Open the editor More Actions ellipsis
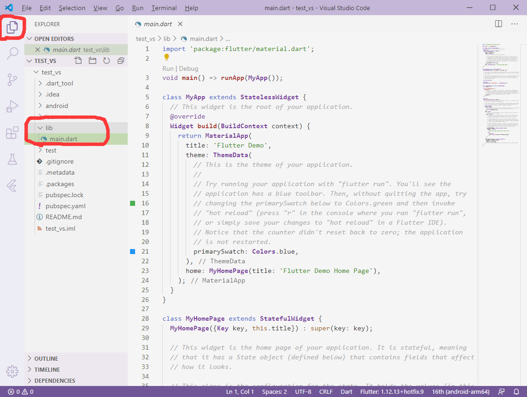 click(x=514, y=24)
